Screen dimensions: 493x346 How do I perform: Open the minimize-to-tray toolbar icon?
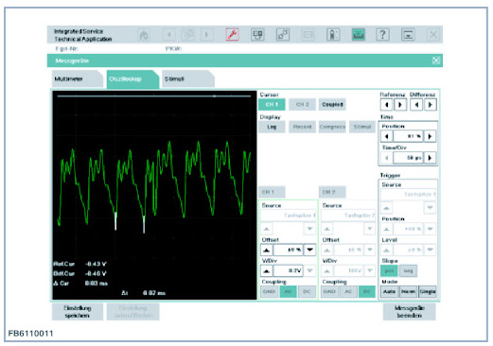pyautogui.click(x=408, y=34)
